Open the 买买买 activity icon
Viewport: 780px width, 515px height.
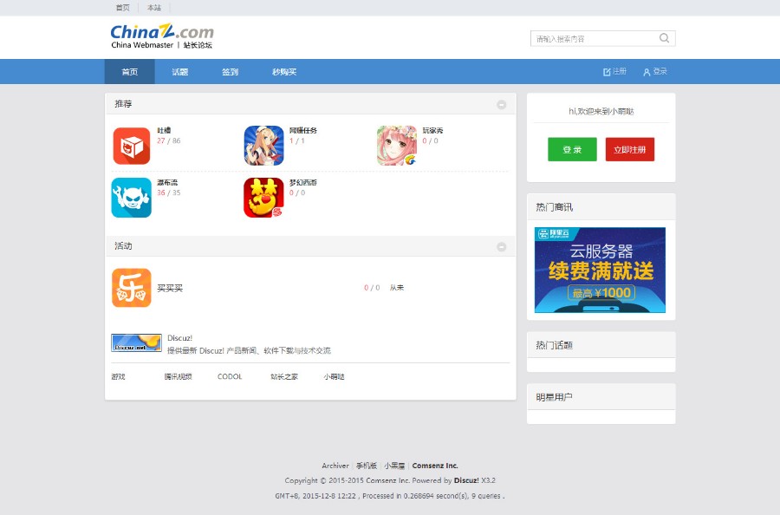tap(131, 287)
